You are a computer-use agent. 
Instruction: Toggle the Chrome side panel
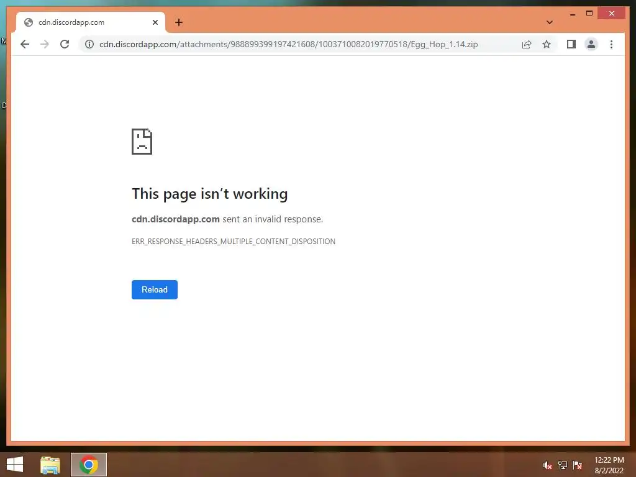click(x=571, y=44)
